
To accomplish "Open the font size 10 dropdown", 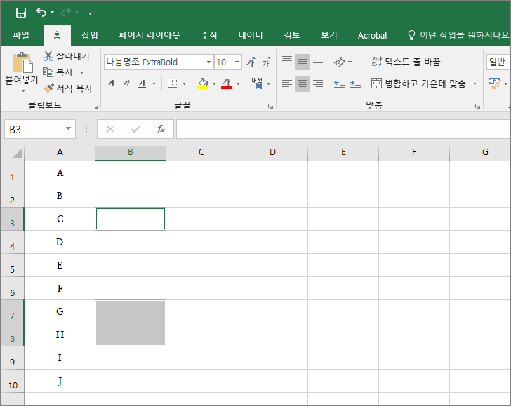I will pyautogui.click(x=237, y=62).
